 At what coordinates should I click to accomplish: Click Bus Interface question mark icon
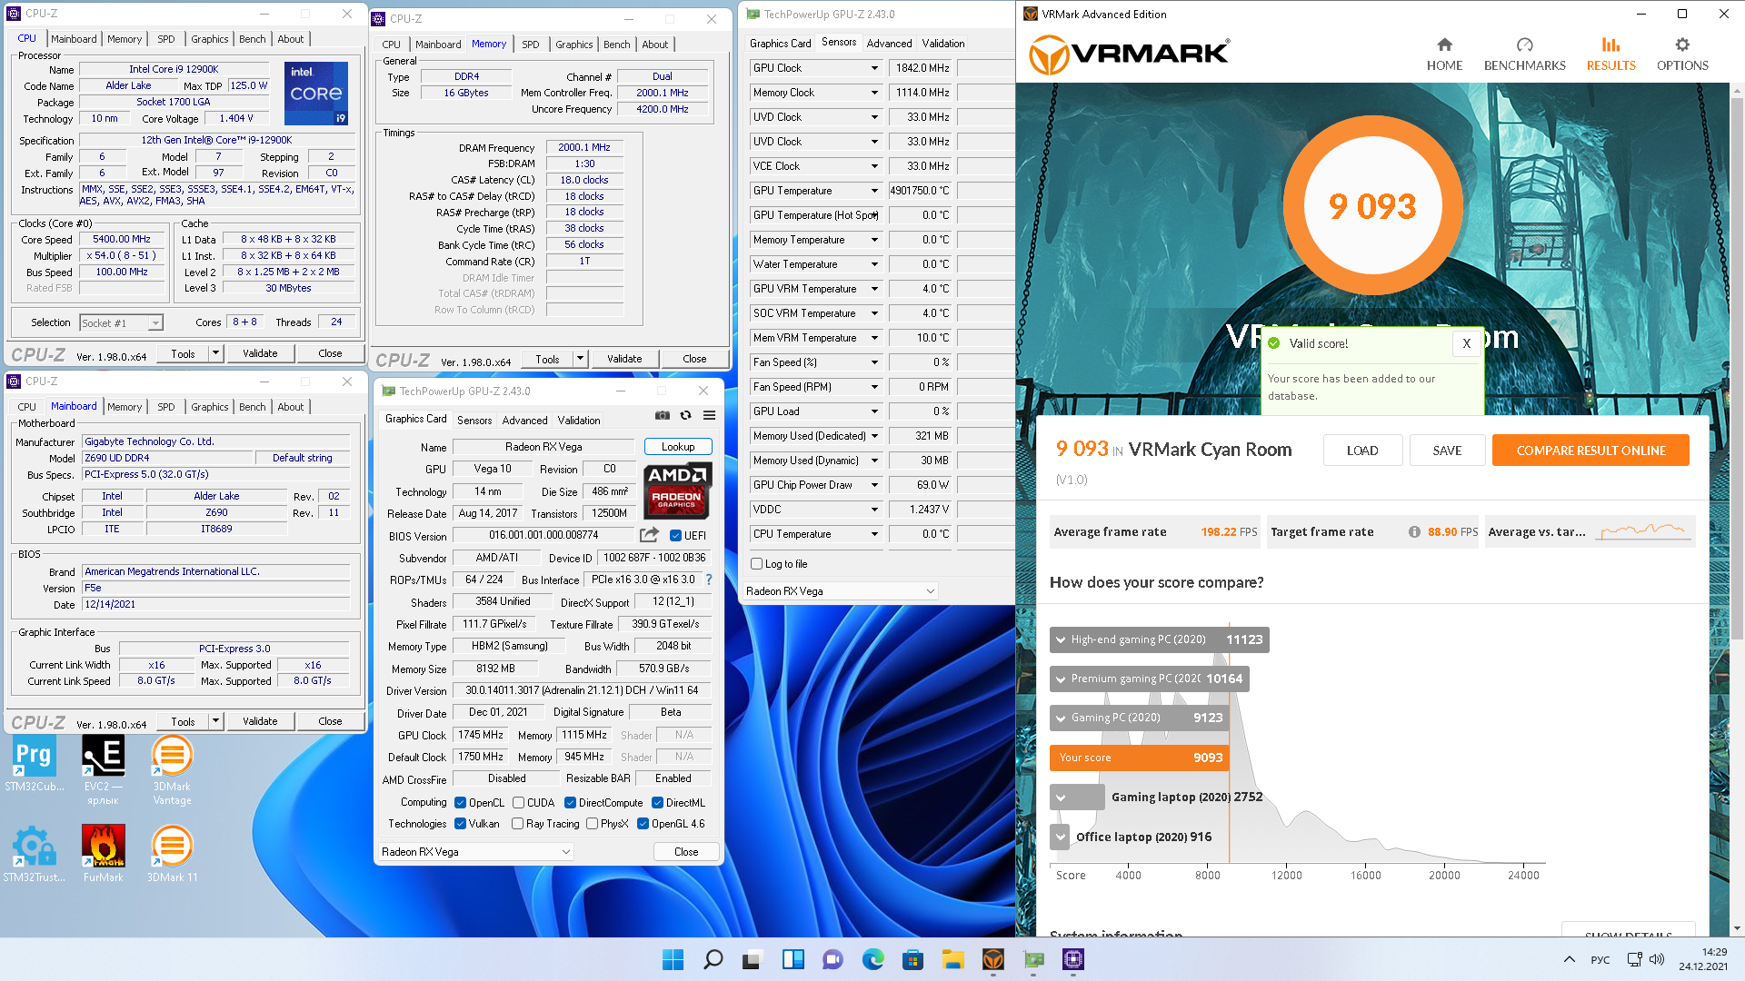click(709, 580)
